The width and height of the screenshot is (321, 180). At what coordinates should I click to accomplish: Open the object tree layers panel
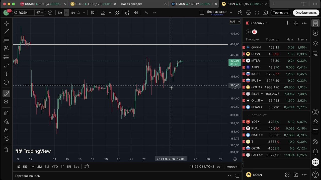pos(315,43)
